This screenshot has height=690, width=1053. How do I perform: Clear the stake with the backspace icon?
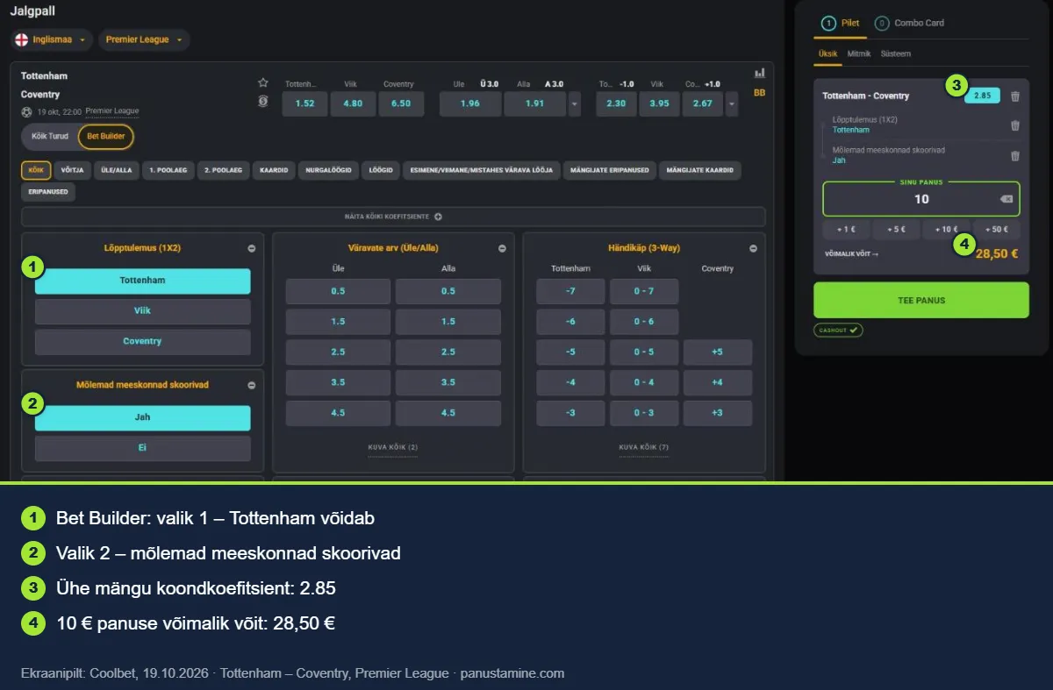coord(1006,200)
